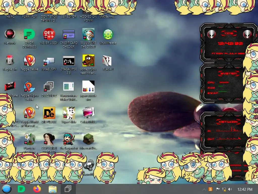
Task: Open the Peggle Deluxe shortcut
Action: tap(29, 60)
